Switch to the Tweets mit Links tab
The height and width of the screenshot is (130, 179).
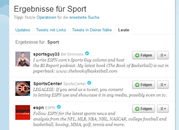tap(51, 30)
